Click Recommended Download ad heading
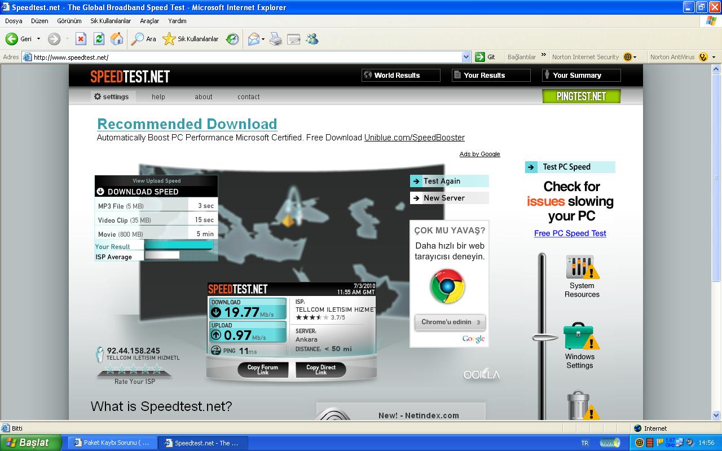 [x=187, y=124]
